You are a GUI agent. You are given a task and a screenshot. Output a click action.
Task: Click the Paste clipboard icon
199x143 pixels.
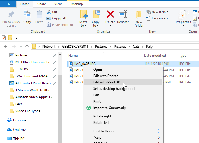click(39, 14)
